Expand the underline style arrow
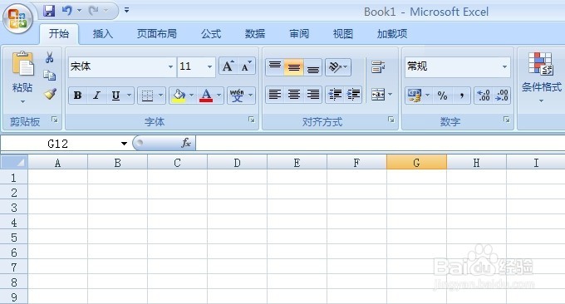565x304 pixels. [129, 96]
